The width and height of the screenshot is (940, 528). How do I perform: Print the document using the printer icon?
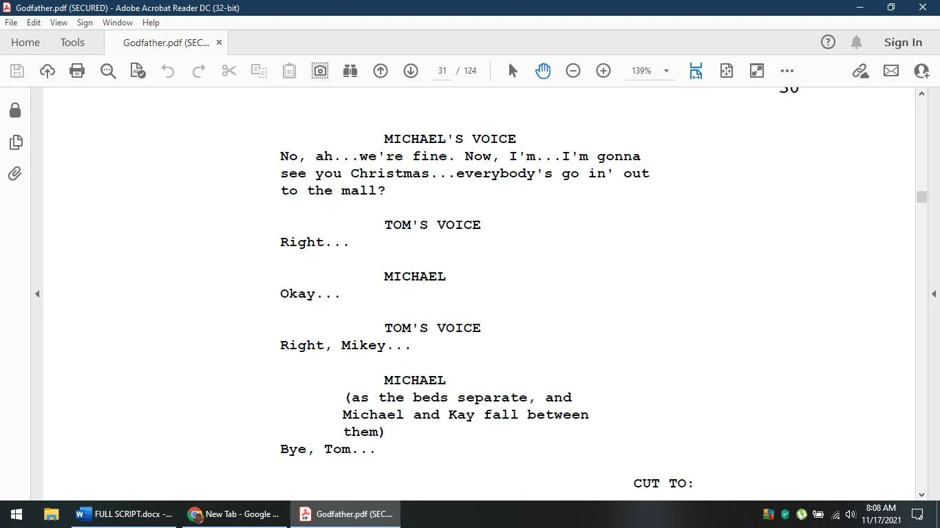coord(77,71)
